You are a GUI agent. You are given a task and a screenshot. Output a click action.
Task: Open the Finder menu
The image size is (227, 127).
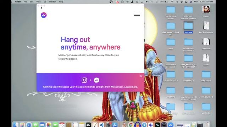tap(18, 2)
